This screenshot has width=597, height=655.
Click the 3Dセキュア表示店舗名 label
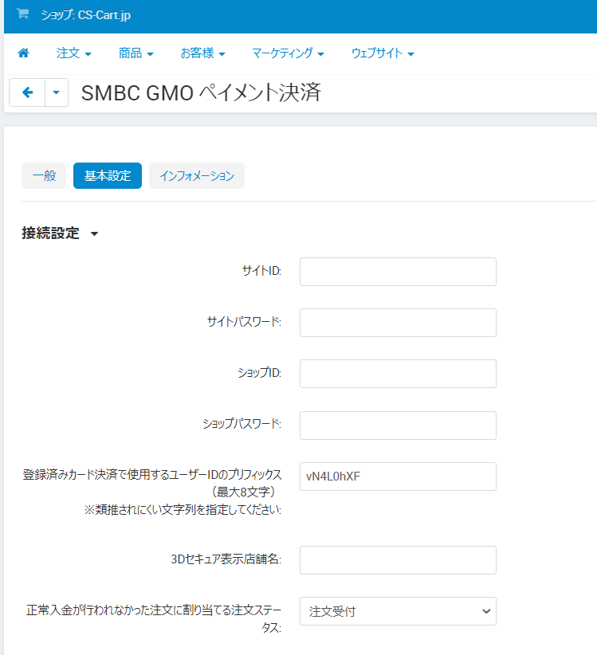click(x=226, y=559)
